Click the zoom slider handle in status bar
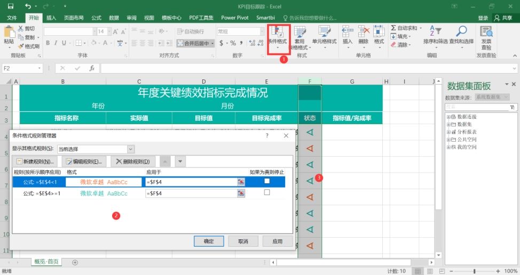Screen dimensions: 520x275 tap(474, 271)
